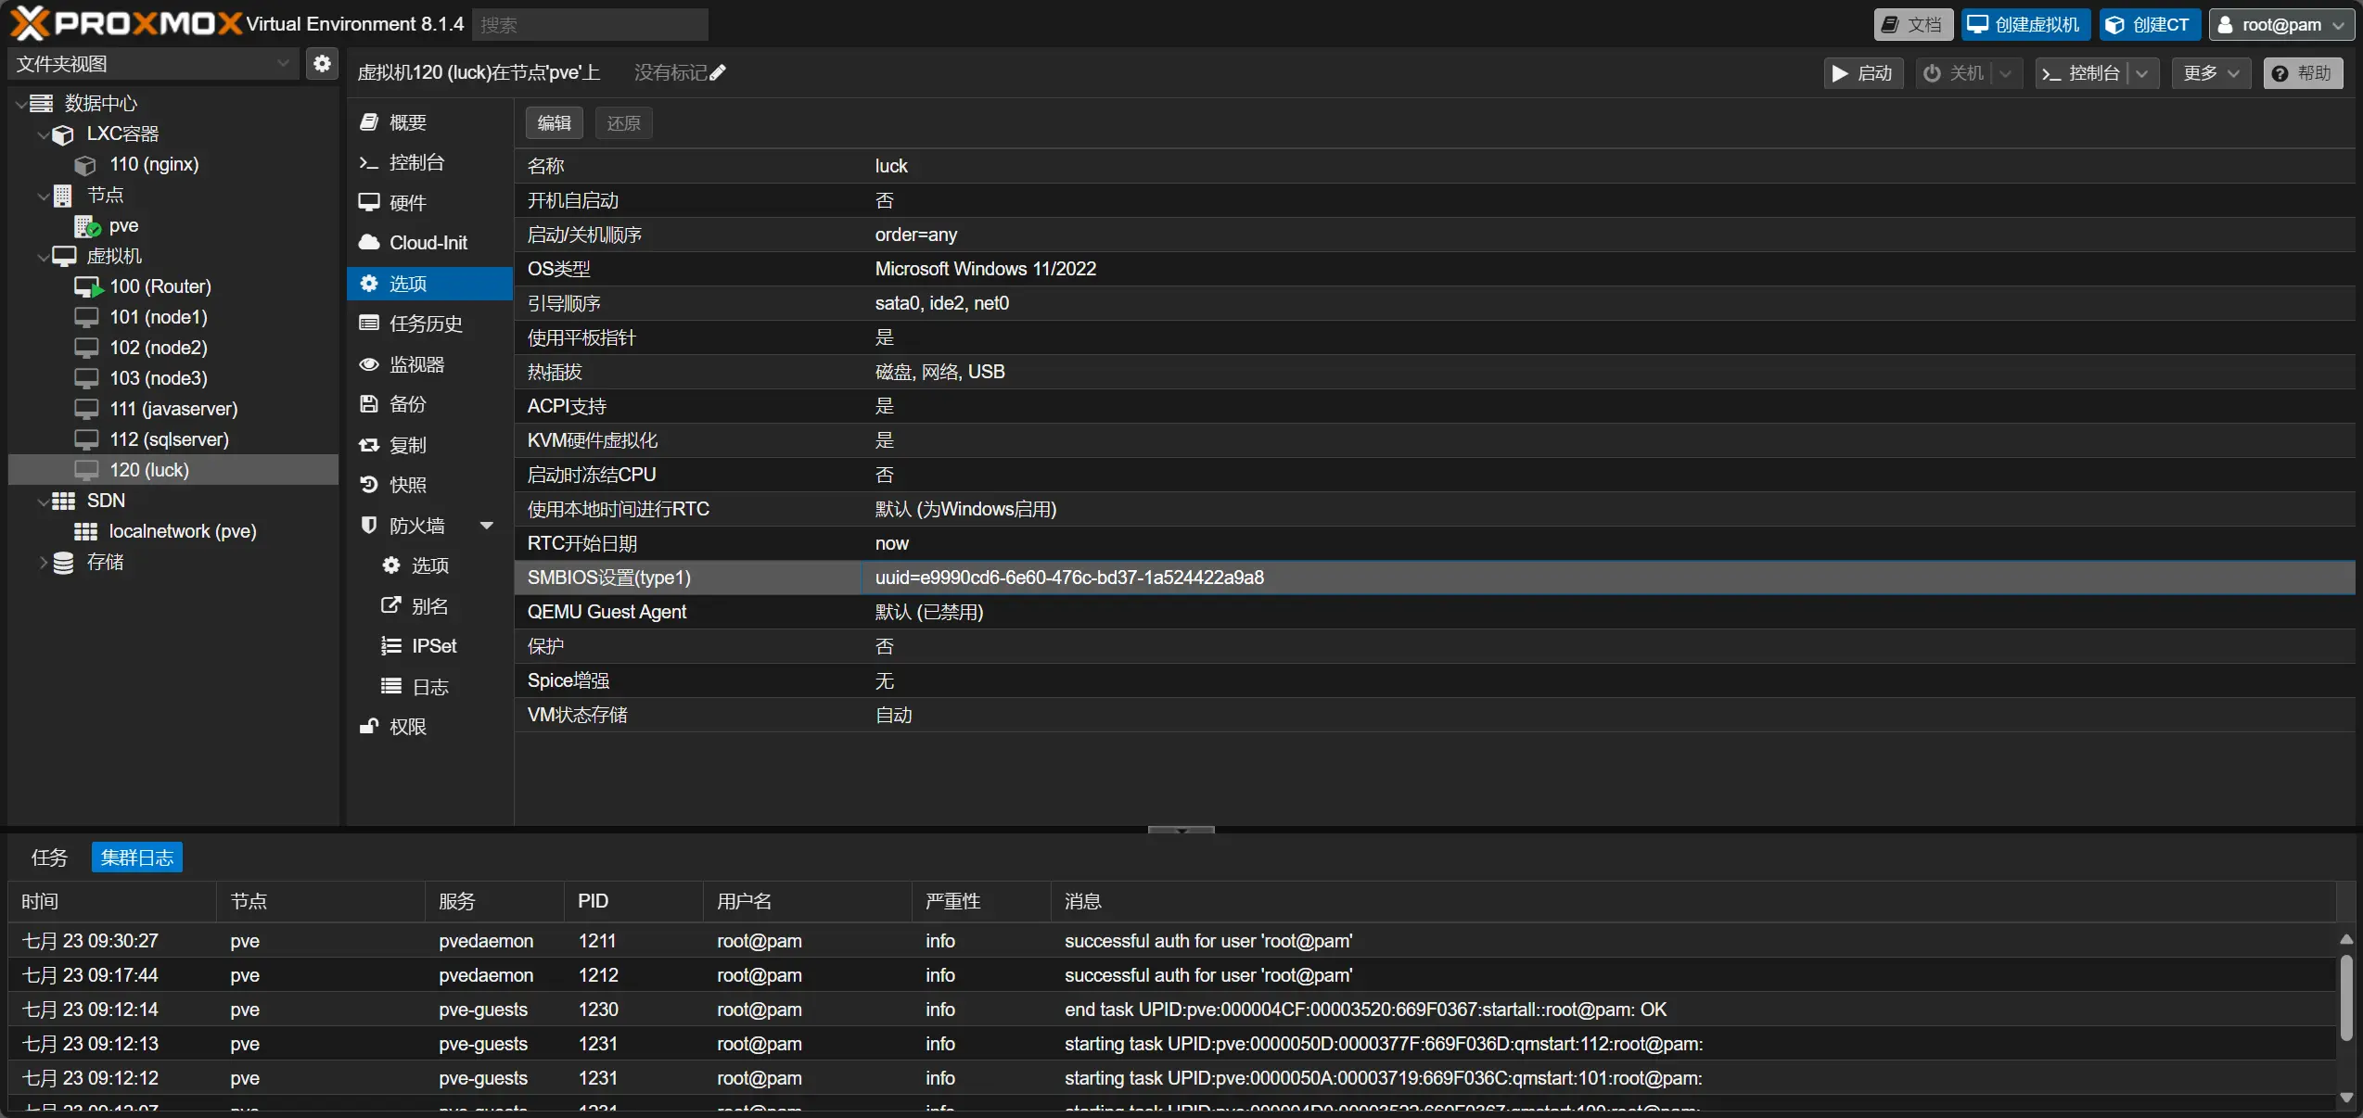This screenshot has height=1118, width=2363.
Task: Switch to the 任务 tasks tab
Action: [49, 858]
